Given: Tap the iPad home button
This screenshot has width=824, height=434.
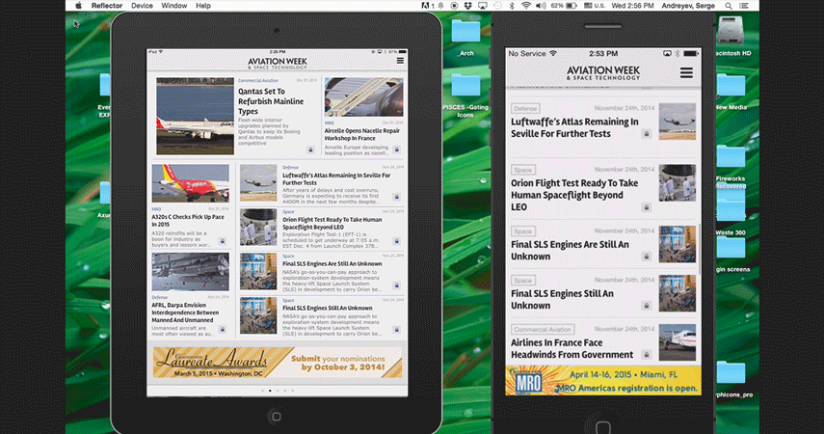Looking at the screenshot, I should pos(277,417).
